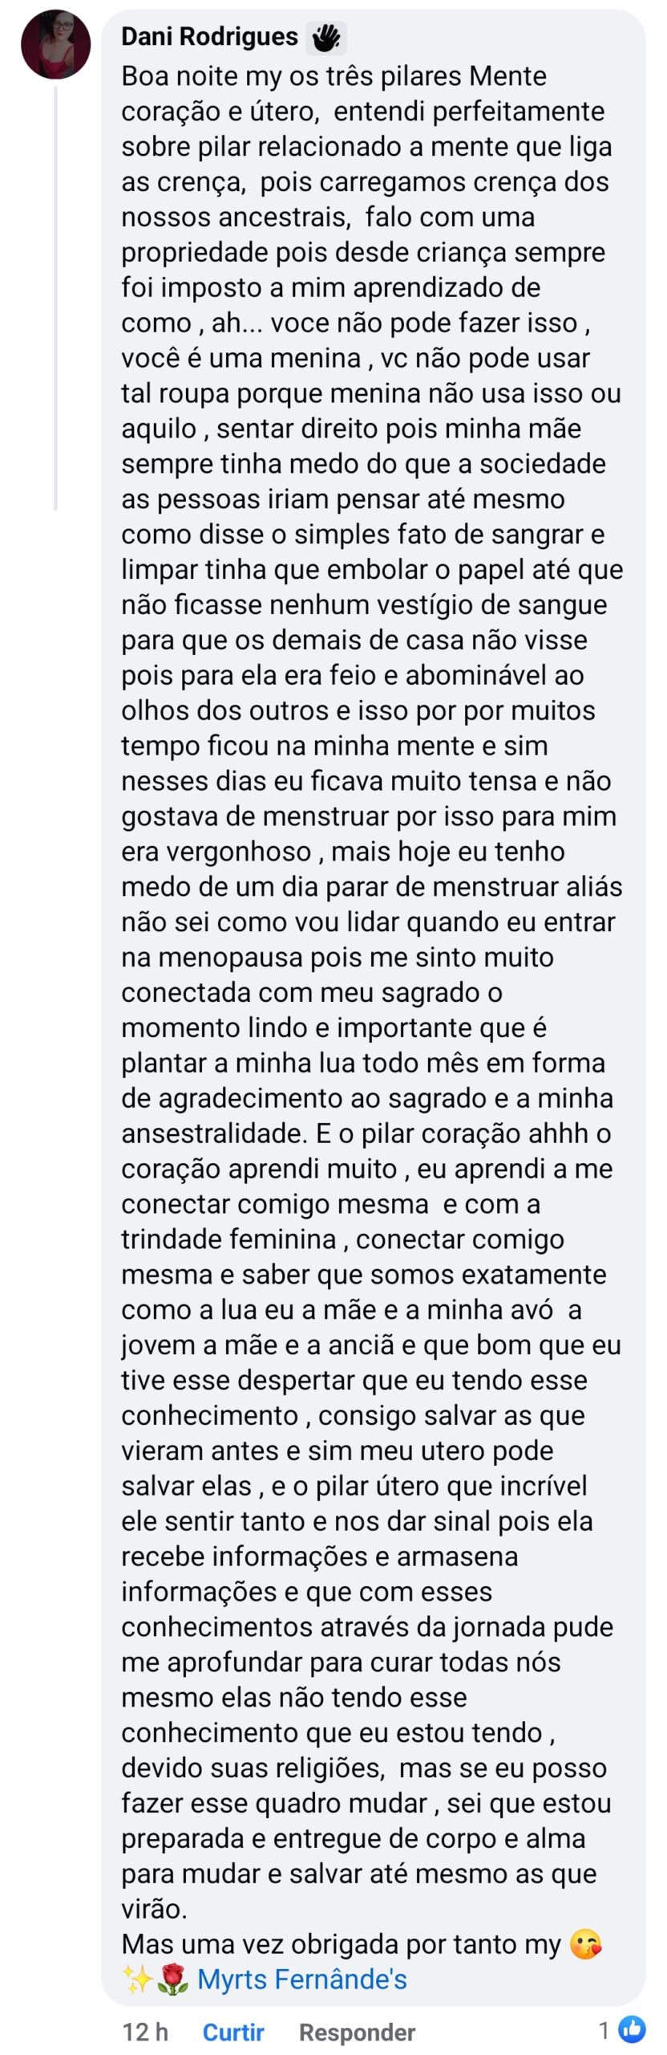This screenshot has width=667, height=2055.
Task: Open Dani Rodrigues' profile picture
Action: (x=55, y=44)
